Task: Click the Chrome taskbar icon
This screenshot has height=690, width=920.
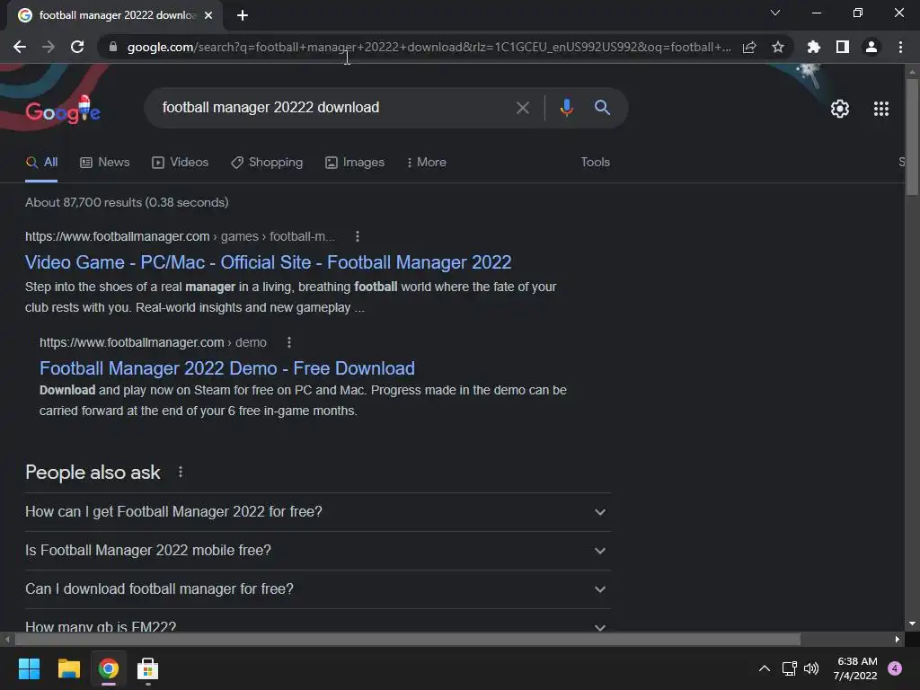Action: pos(109,668)
